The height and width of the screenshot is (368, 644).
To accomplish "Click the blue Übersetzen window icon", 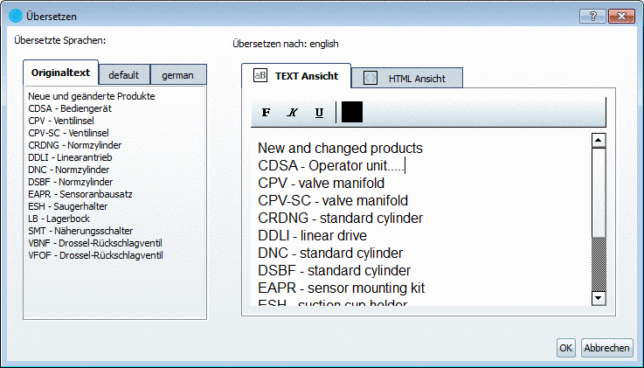I will coord(15,17).
